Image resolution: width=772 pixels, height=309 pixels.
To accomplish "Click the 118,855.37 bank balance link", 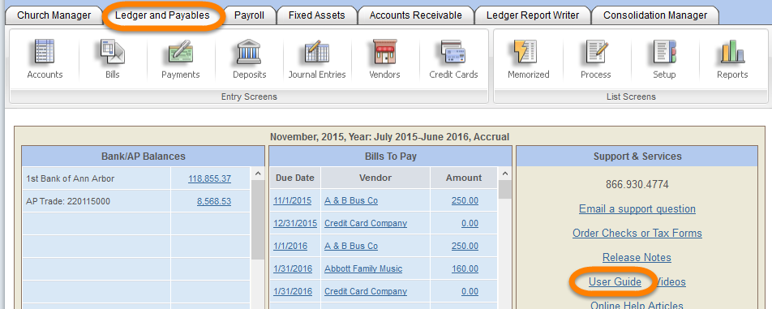I will tap(209, 178).
